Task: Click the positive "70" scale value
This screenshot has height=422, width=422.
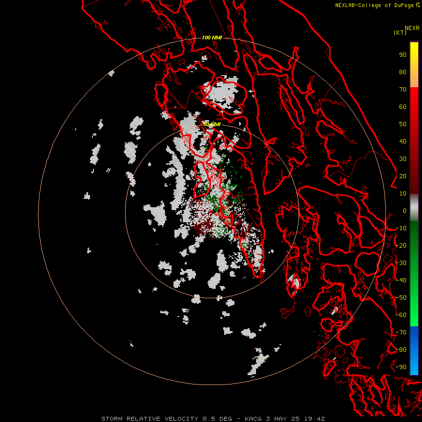Action: coord(403,90)
